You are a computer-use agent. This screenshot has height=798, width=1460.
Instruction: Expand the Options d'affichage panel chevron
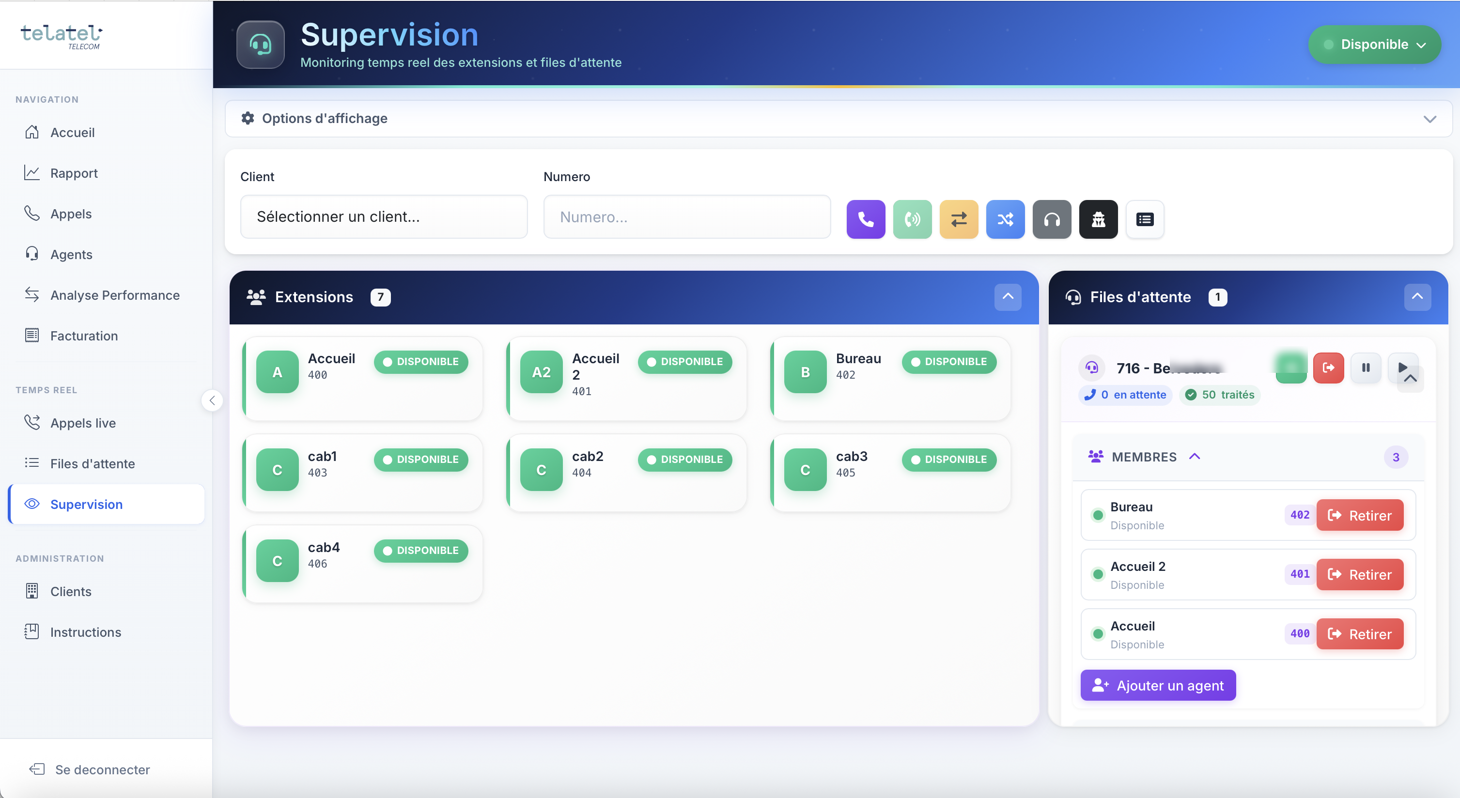(x=1429, y=119)
